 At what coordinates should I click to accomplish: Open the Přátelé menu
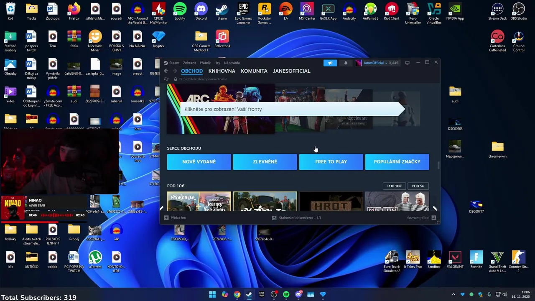(x=205, y=63)
